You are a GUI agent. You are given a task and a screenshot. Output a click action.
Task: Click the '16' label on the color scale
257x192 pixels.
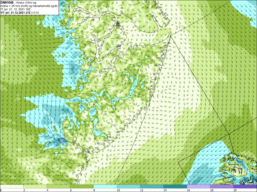pyautogui.click(x=188, y=190)
